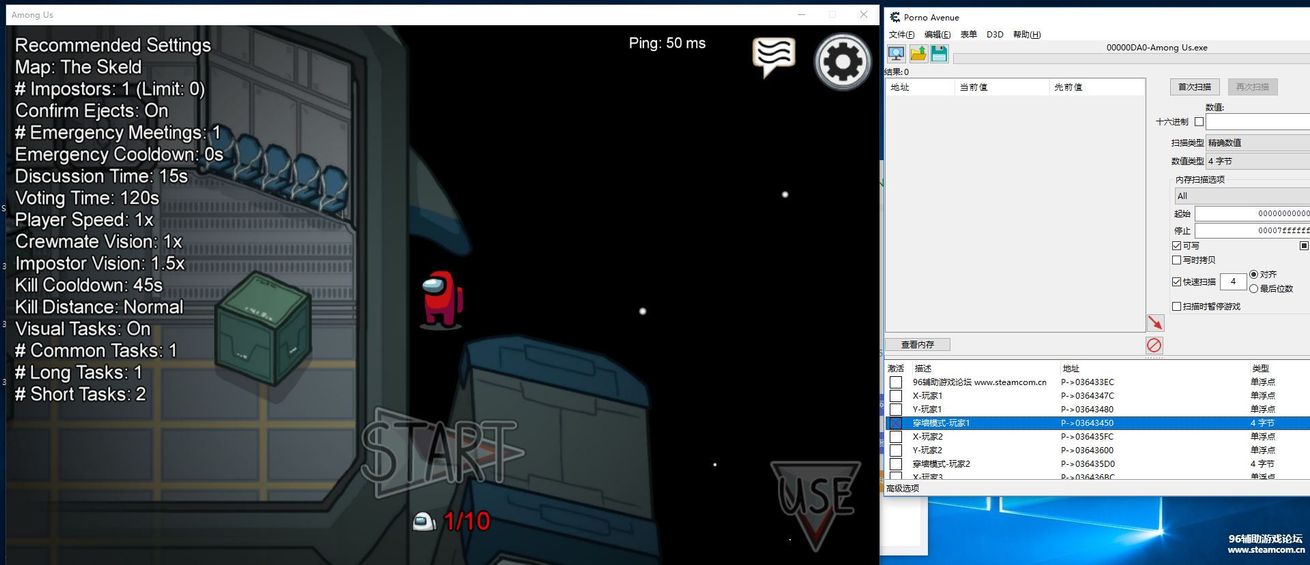Viewport: 1310px width, 565px height.
Task: Click the red no-entry clear list icon
Action: (1154, 345)
